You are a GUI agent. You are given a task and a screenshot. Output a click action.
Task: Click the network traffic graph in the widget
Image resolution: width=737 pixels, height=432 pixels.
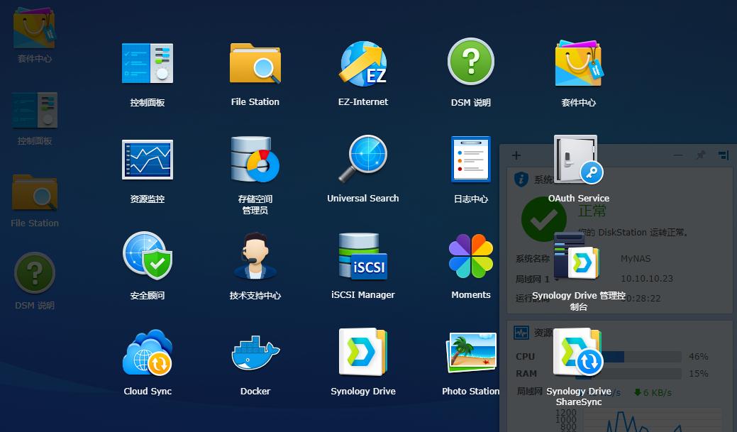(x=651, y=420)
